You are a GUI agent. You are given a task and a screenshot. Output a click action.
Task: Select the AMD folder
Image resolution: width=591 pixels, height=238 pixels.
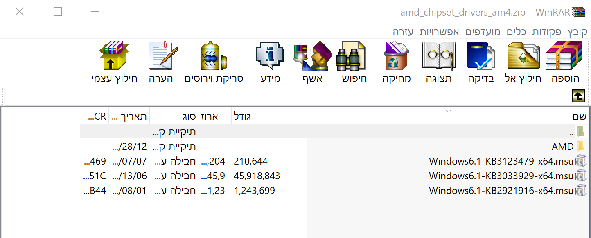click(562, 146)
